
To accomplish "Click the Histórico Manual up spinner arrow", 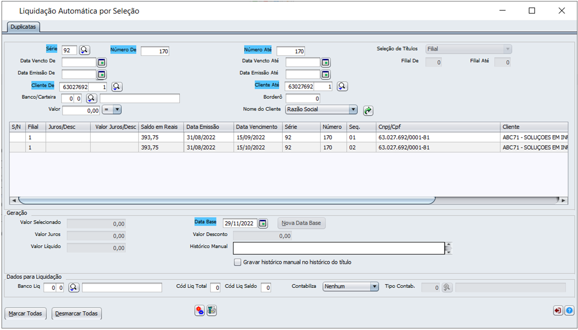I will click(449, 245).
